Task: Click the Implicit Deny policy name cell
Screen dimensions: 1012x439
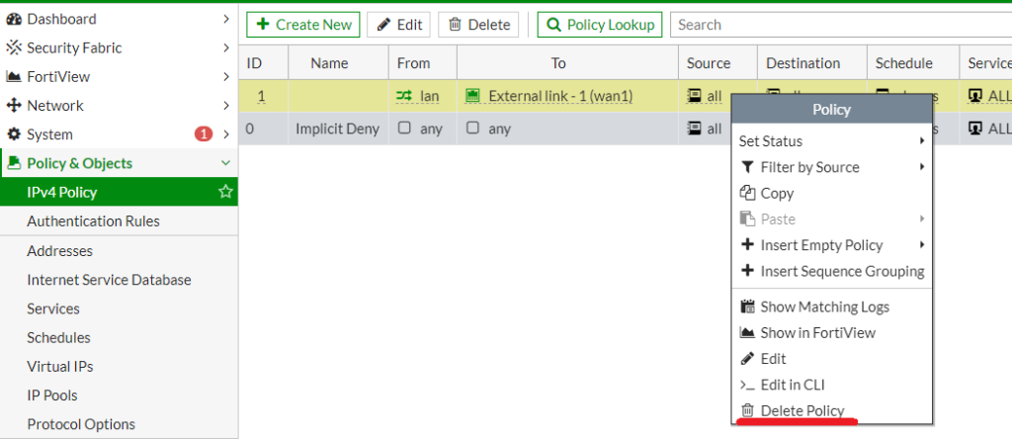Action: [338, 129]
